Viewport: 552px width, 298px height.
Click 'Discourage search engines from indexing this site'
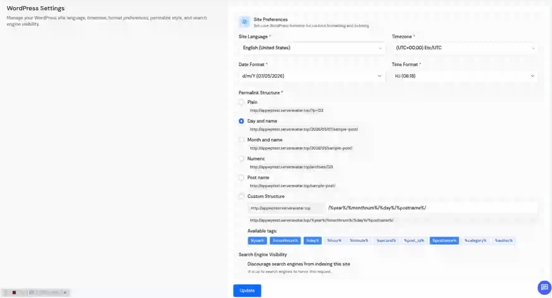(x=299, y=264)
